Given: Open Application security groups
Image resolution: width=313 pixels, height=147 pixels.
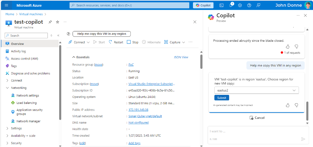Looking at the screenshot, I should pos(29,112).
